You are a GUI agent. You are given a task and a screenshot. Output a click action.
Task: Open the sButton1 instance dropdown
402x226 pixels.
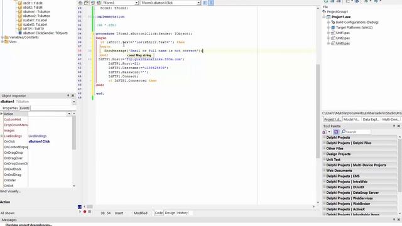[x=74, y=102]
